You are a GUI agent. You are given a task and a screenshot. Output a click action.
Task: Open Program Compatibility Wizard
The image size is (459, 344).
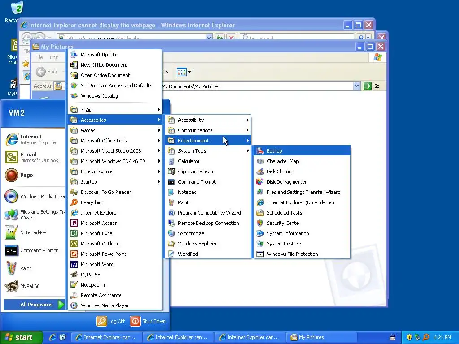(208, 213)
